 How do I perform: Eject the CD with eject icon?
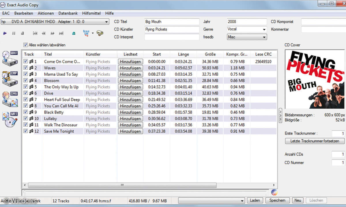pos(74,33)
